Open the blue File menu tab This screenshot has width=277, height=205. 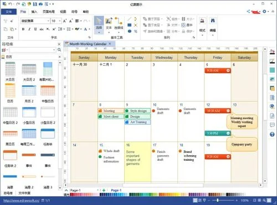9,12
